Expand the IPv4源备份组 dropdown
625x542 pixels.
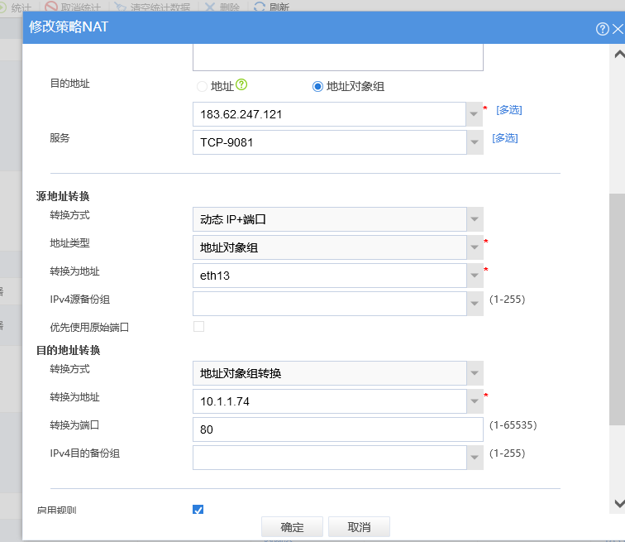(x=475, y=304)
